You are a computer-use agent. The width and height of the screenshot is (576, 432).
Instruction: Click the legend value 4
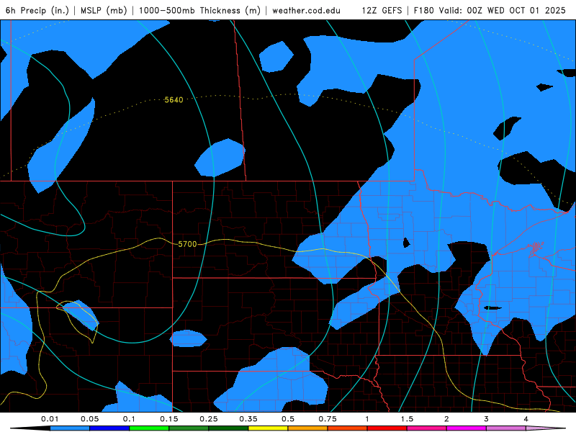pos(526,419)
